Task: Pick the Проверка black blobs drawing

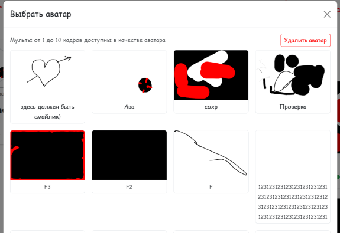Action: point(293,75)
